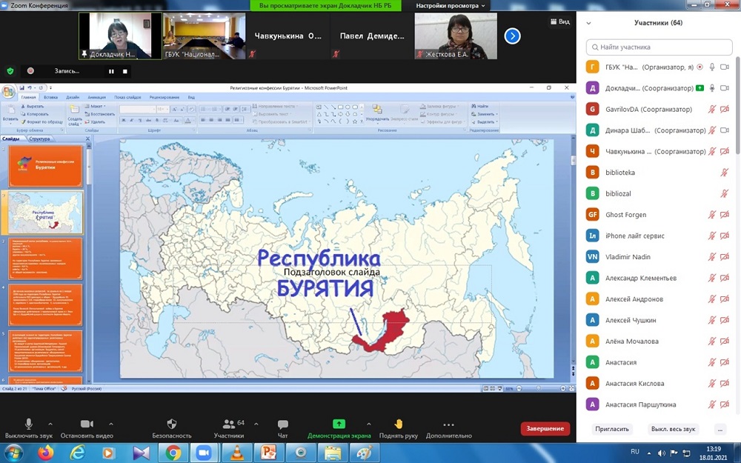Viewport: 741px width, 463px height.
Task: Open the Чат panel in Zoom
Action: (282, 428)
